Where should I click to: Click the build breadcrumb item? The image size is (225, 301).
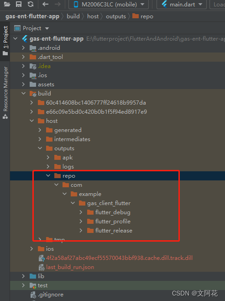pyautogui.click(x=73, y=16)
